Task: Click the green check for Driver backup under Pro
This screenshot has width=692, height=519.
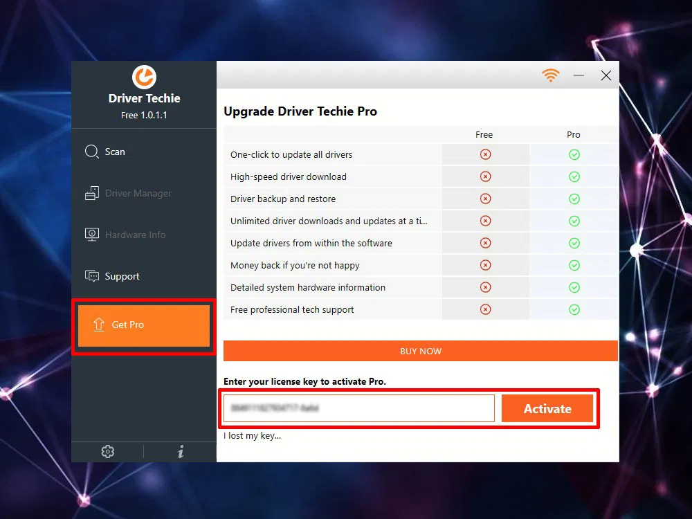Action: click(x=574, y=199)
